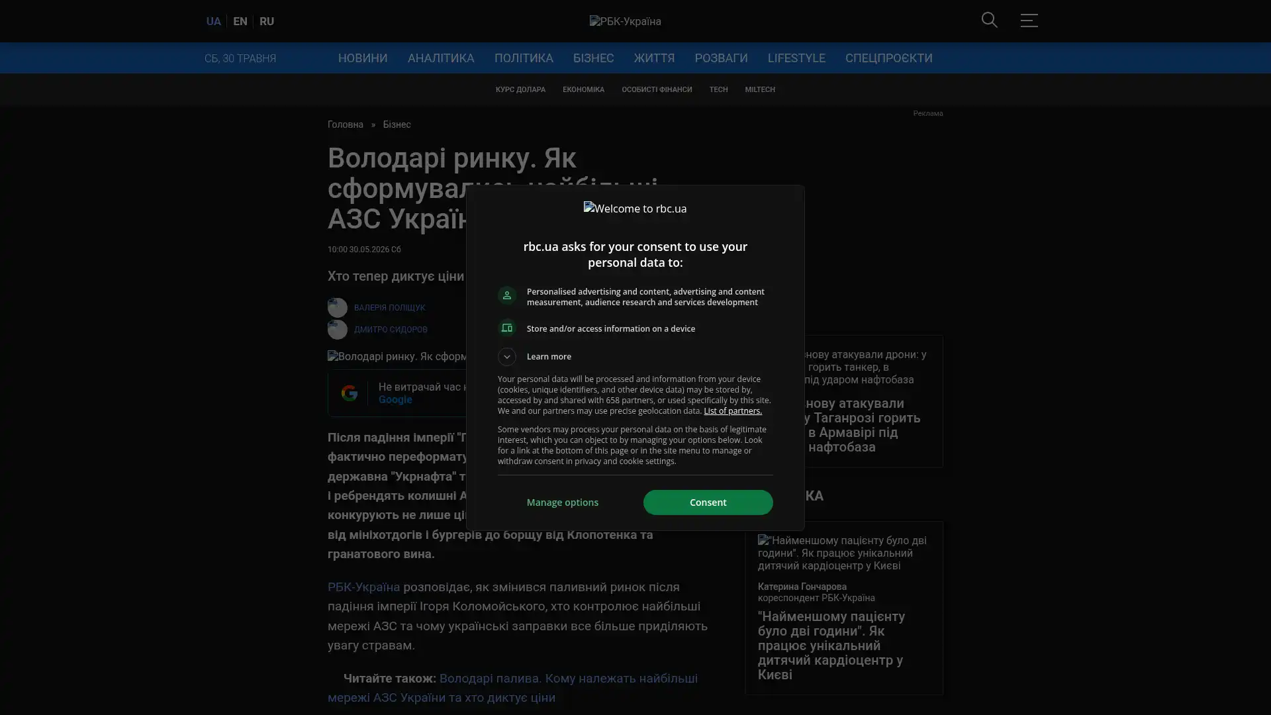Screen dimensions: 1271x715
Task: Click the main article image
Action: tap(397, 357)
